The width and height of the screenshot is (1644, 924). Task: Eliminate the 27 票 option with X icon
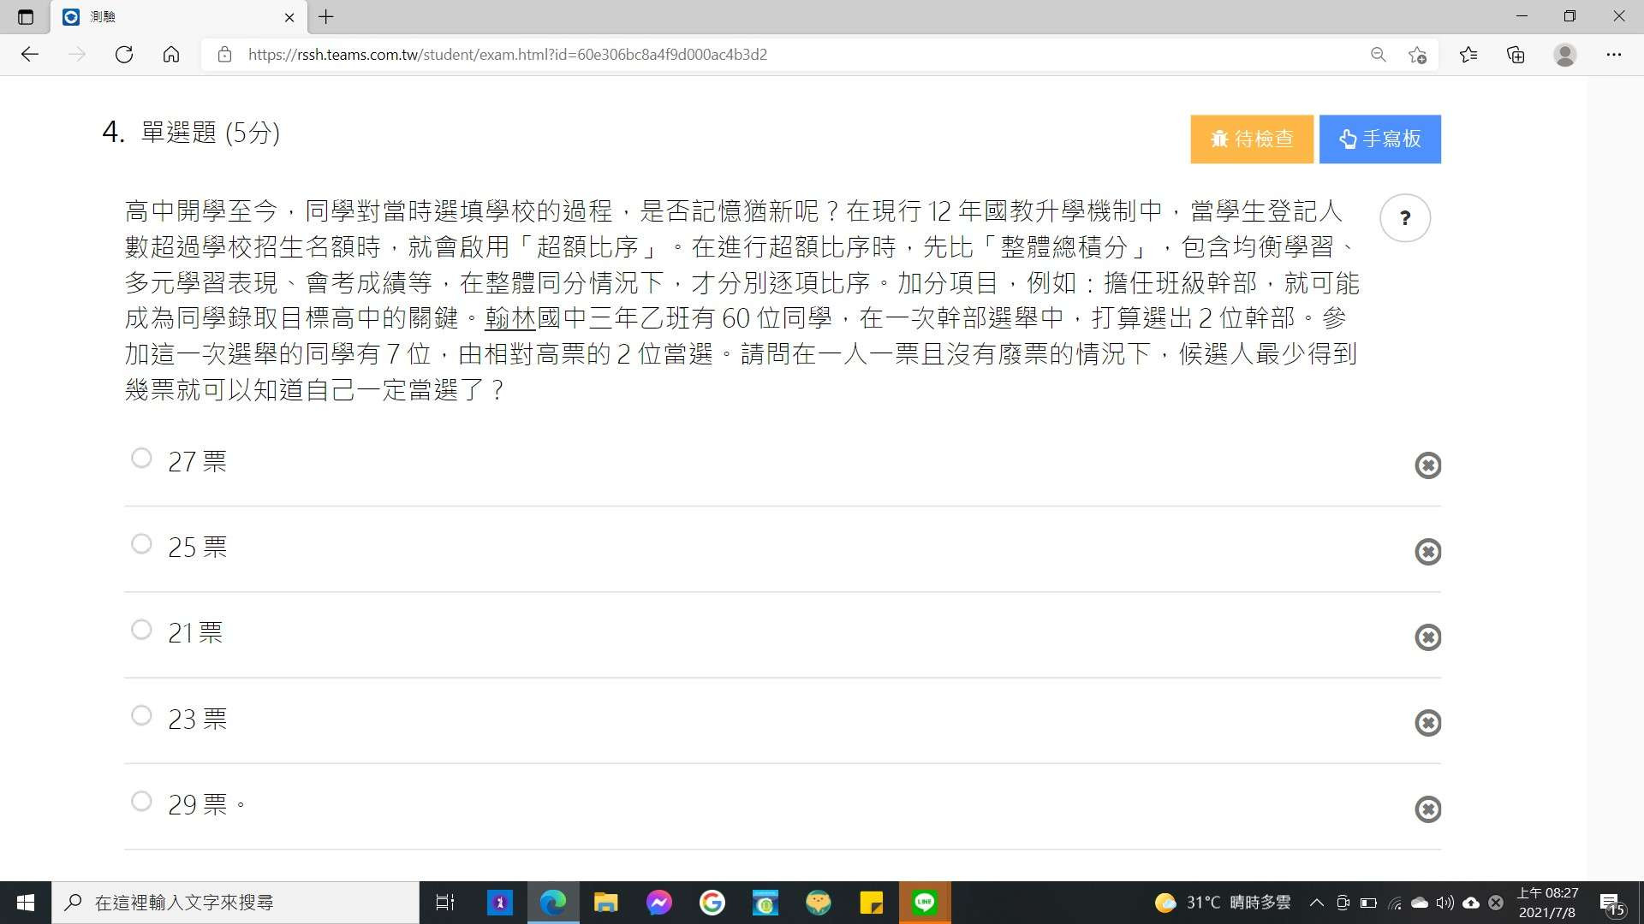tap(1427, 465)
